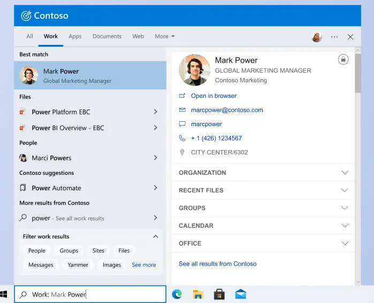
Task: Click the arrow next to Power Automate
Action: [x=156, y=188]
